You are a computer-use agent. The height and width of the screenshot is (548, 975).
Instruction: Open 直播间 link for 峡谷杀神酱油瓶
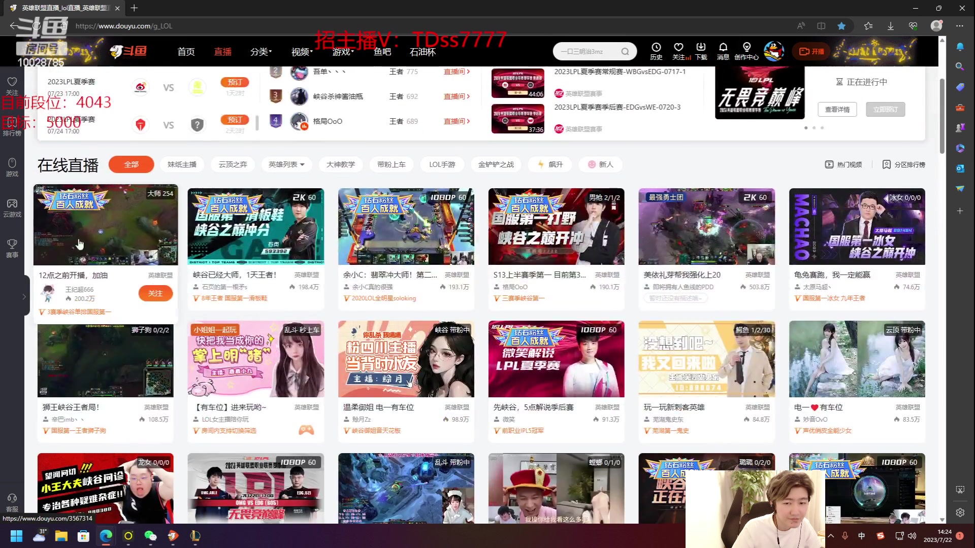coord(457,96)
